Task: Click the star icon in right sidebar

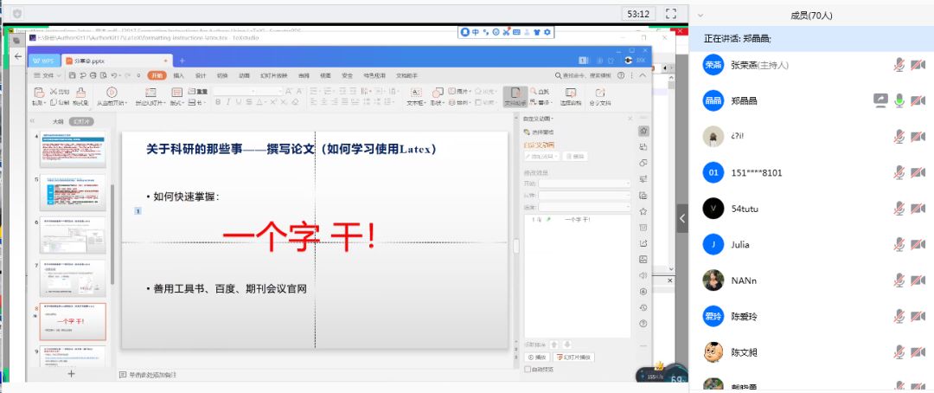Action: pyautogui.click(x=643, y=210)
